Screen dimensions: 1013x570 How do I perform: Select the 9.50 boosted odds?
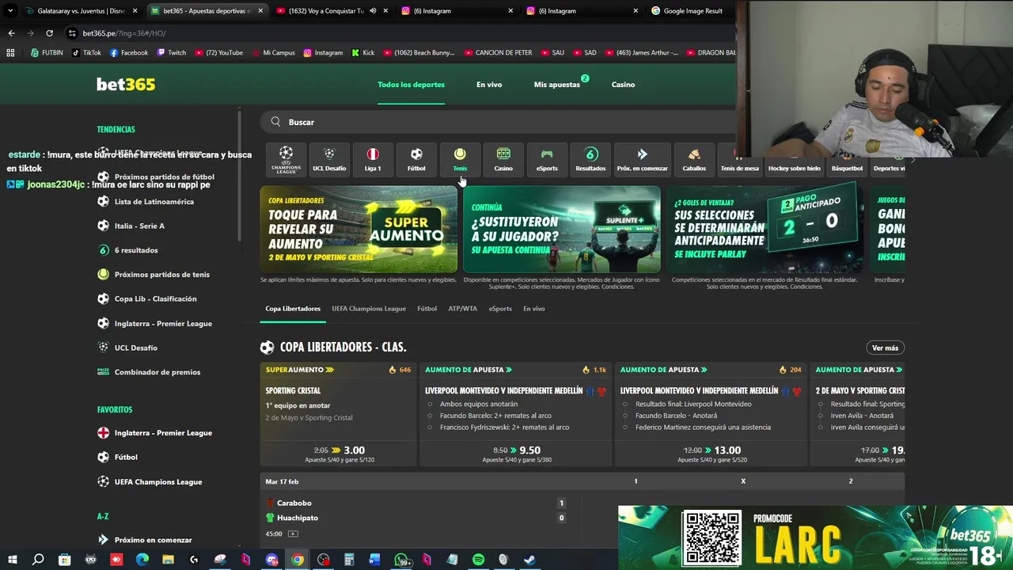click(529, 450)
